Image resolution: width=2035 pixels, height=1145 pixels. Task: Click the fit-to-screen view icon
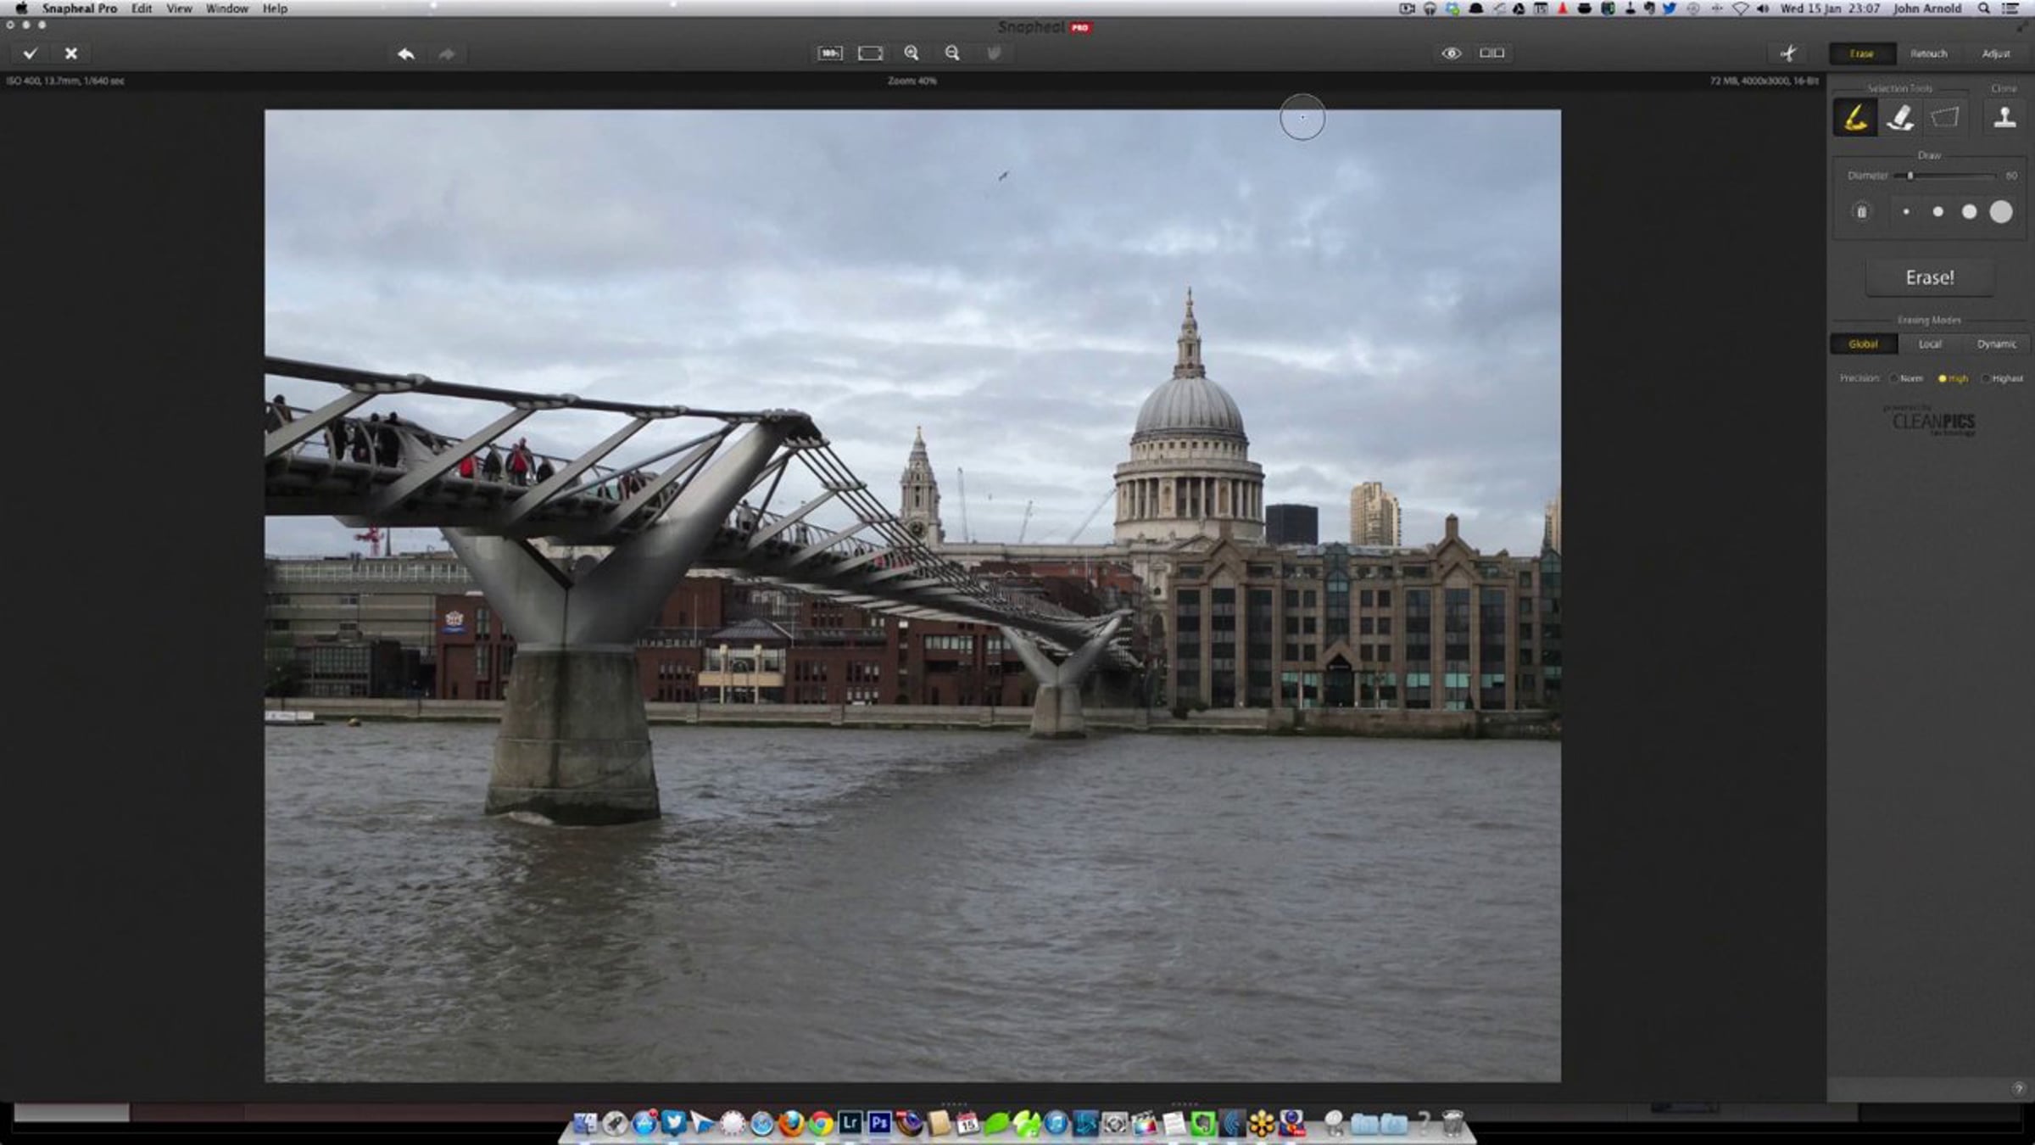[870, 53]
